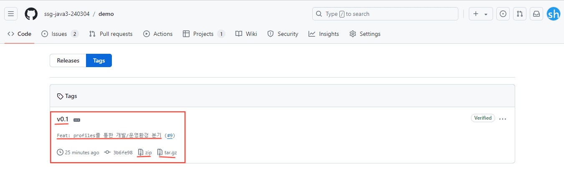The image size is (564, 173).
Task: Open pull requests icon in header
Action: coord(520,14)
